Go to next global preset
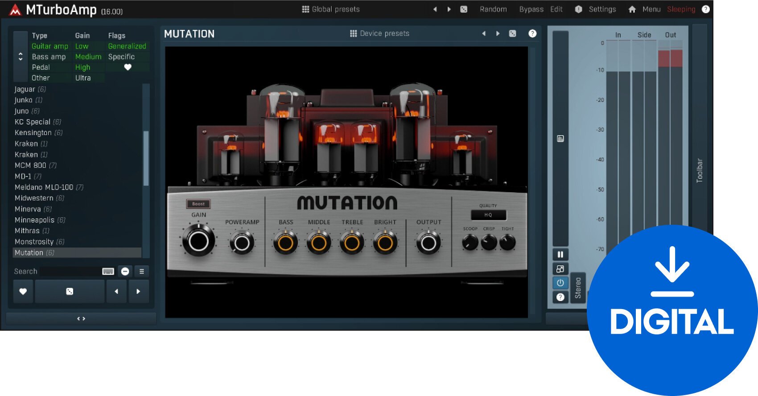Viewport: 758px width, 396px height. pyautogui.click(x=449, y=9)
